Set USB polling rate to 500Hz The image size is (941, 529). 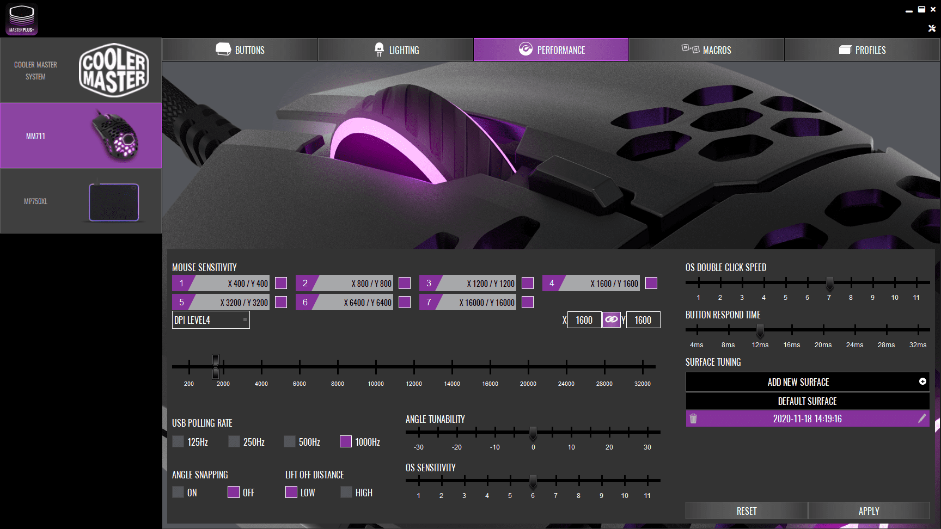tap(290, 441)
